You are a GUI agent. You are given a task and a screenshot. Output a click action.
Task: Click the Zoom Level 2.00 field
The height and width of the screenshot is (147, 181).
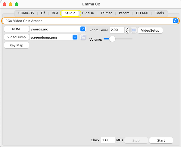[x=117, y=30]
